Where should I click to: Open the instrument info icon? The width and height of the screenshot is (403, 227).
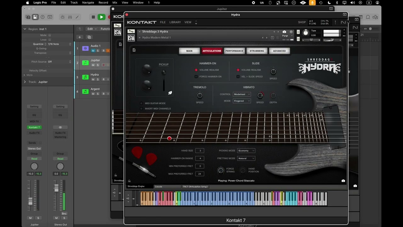[x=291, y=32]
